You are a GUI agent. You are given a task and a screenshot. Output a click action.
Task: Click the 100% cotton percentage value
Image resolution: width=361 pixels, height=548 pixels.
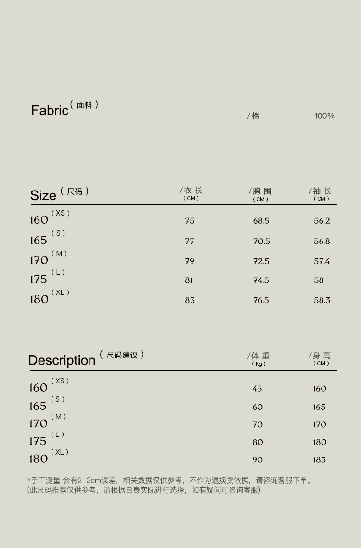[324, 116]
